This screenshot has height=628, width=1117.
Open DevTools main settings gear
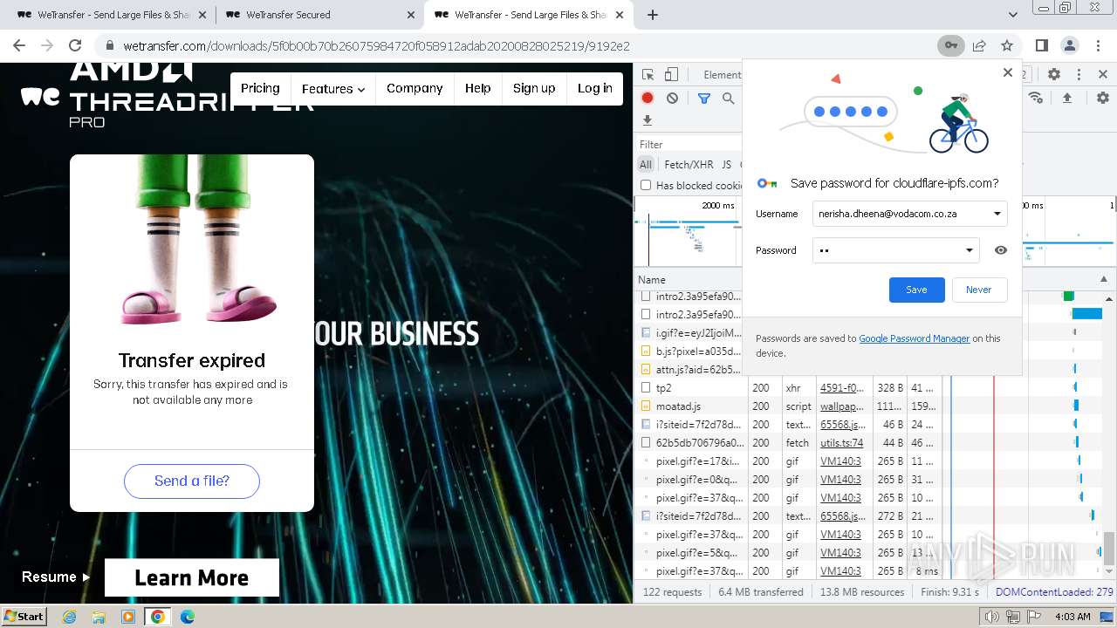tap(1054, 75)
